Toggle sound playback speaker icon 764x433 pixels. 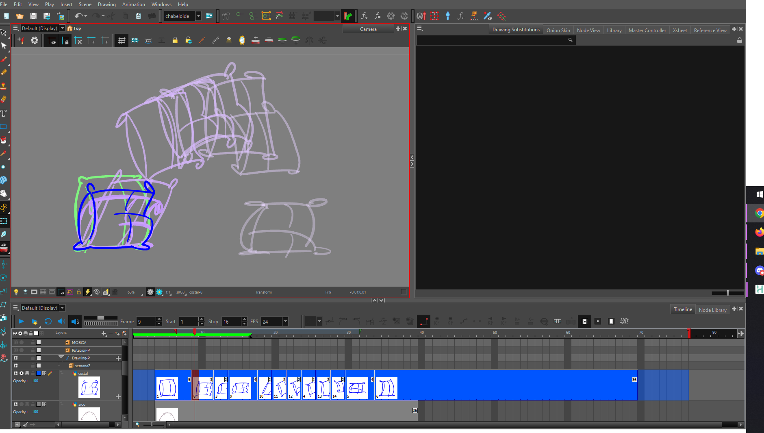click(x=61, y=321)
